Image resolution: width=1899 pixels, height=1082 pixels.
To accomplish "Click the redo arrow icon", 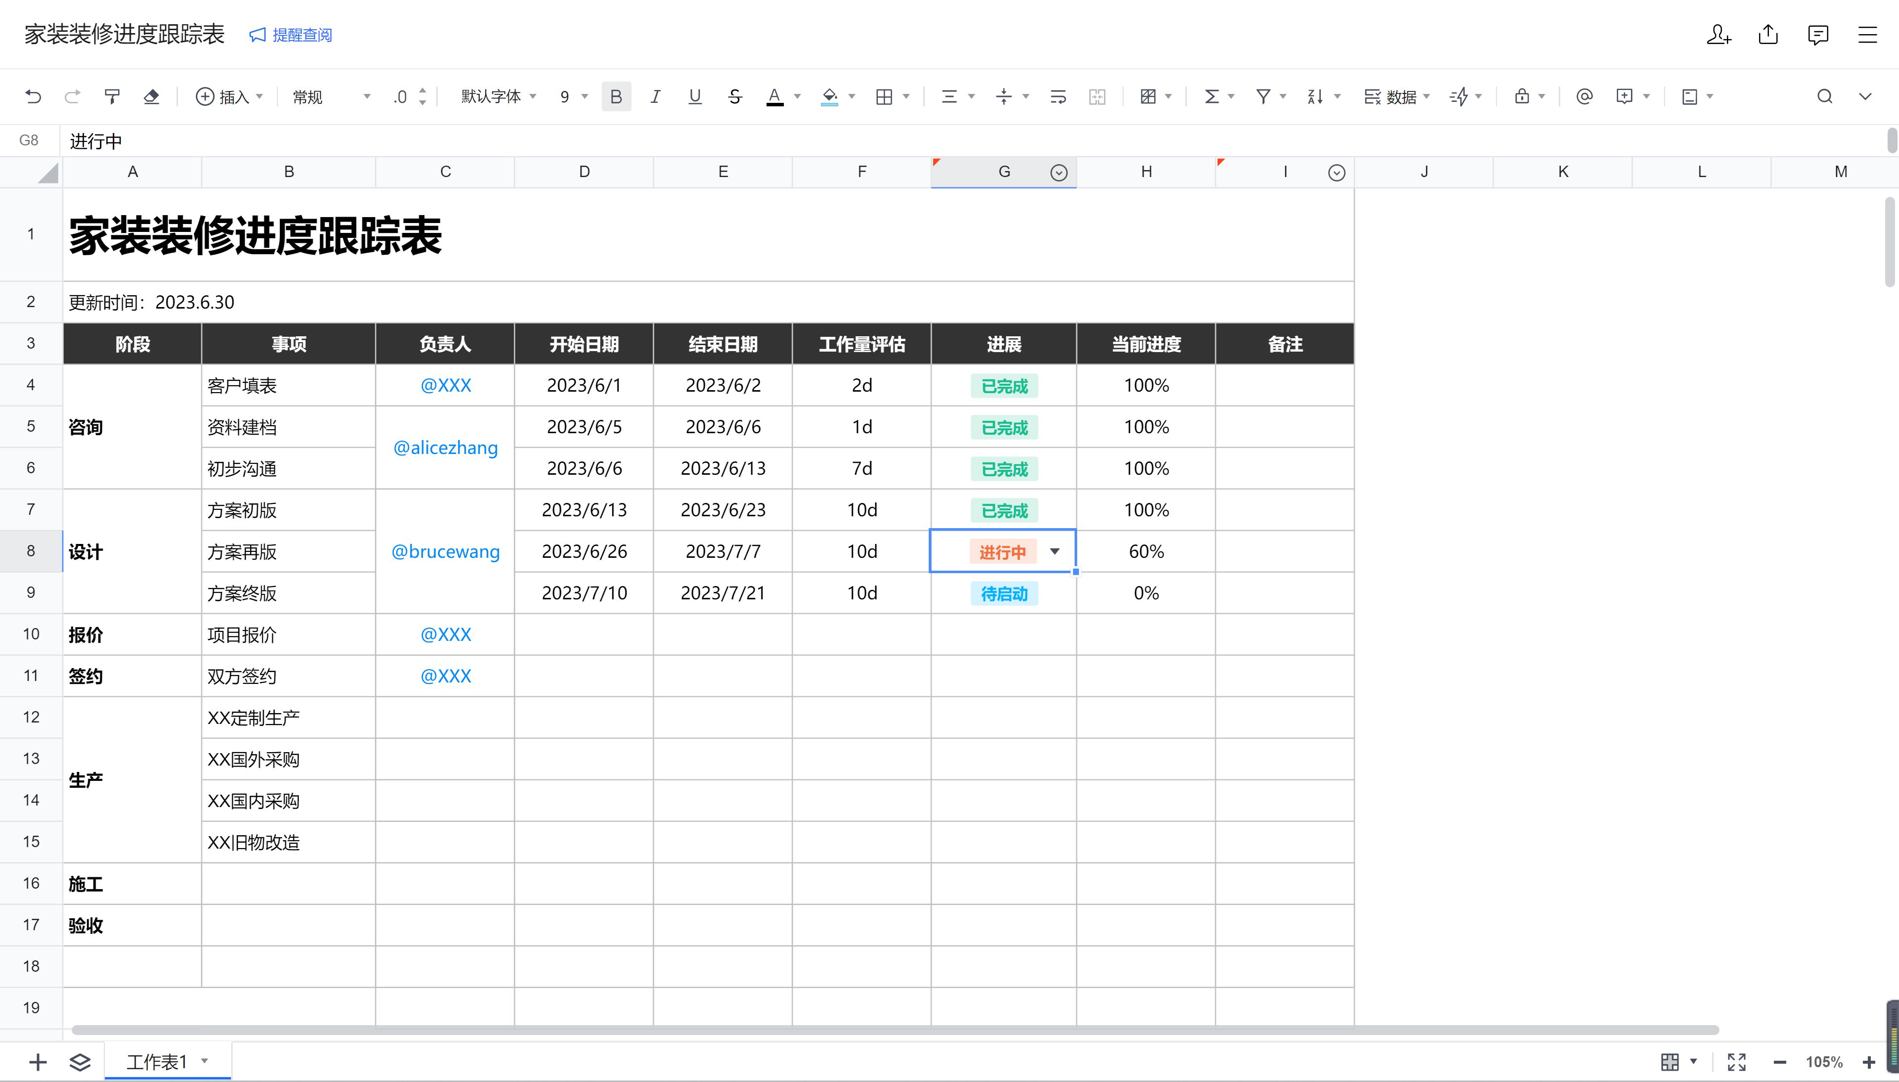I will (72, 96).
